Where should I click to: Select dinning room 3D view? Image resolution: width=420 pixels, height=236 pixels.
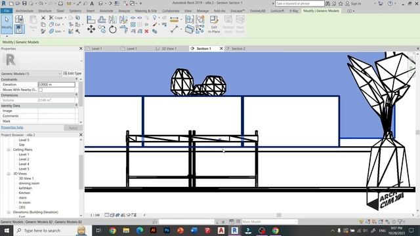coord(29,184)
